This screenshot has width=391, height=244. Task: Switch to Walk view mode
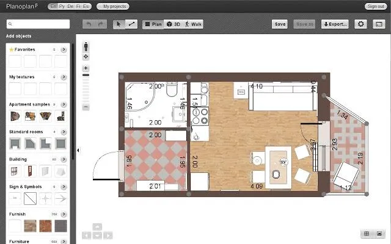(193, 24)
